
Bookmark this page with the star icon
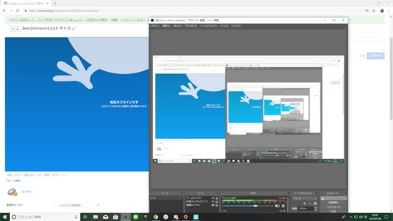pos(374,11)
